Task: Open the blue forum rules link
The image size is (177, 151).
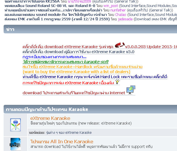Action: (54, 57)
